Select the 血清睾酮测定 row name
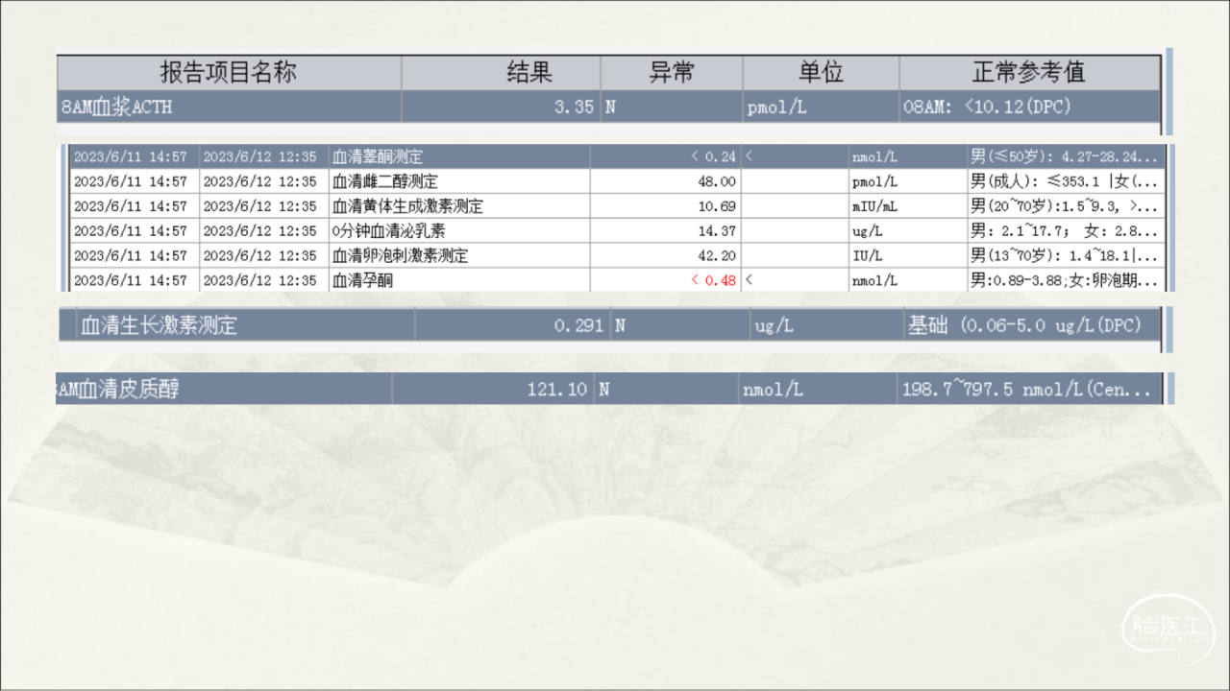 click(x=377, y=156)
